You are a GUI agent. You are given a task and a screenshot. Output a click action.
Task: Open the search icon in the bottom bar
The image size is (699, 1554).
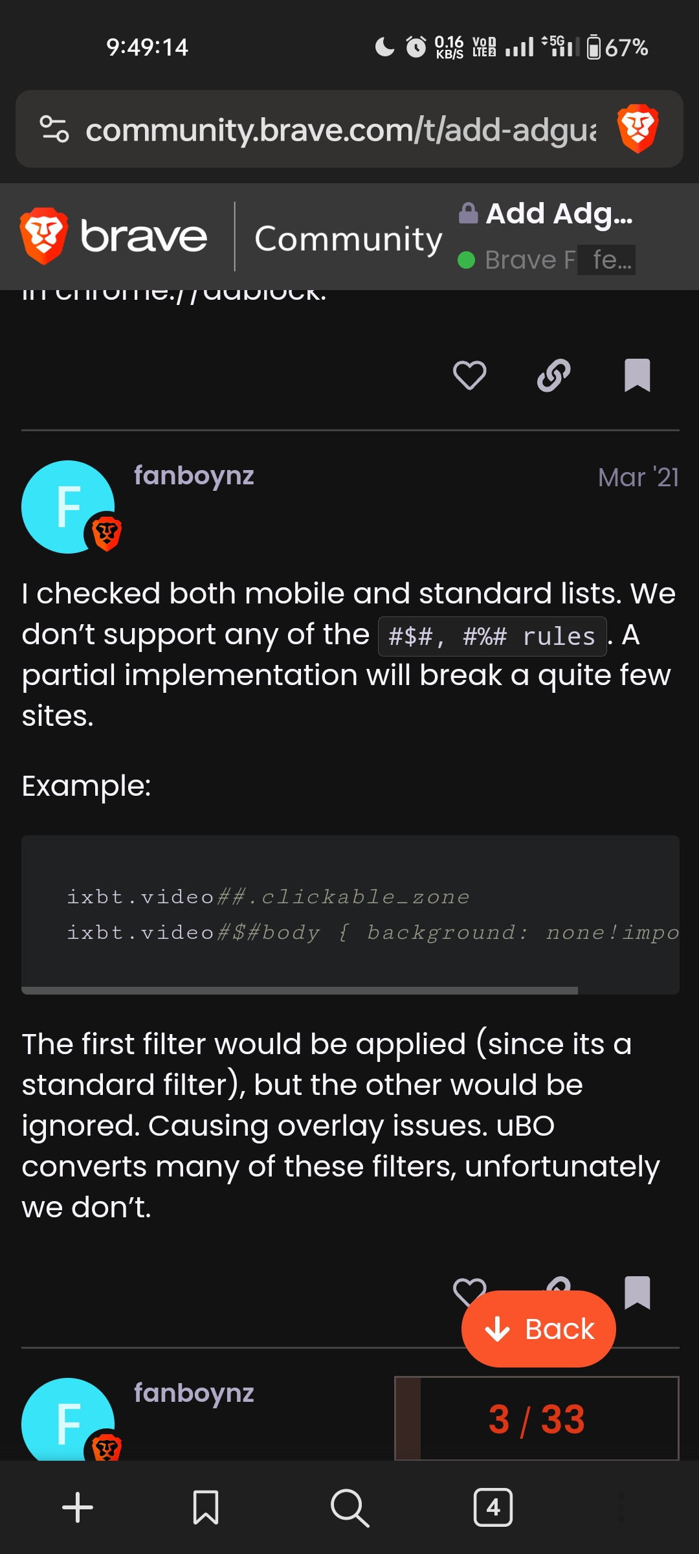click(x=349, y=1509)
